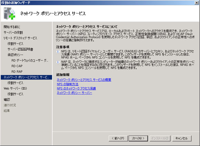The height and width of the screenshot is (146, 200).
Task: Go to the 開始する前に step
Action: pyautogui.click(x=12, y=27)
